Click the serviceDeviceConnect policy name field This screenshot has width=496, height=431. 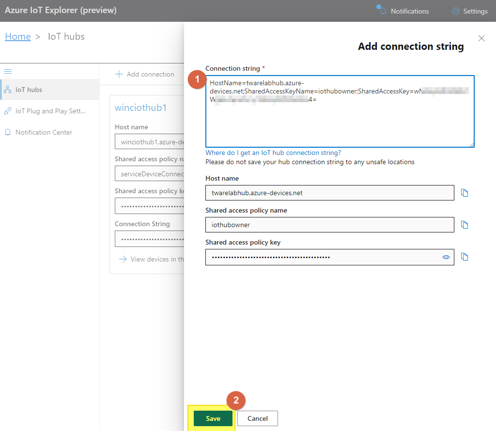click(x=149, y=173)
